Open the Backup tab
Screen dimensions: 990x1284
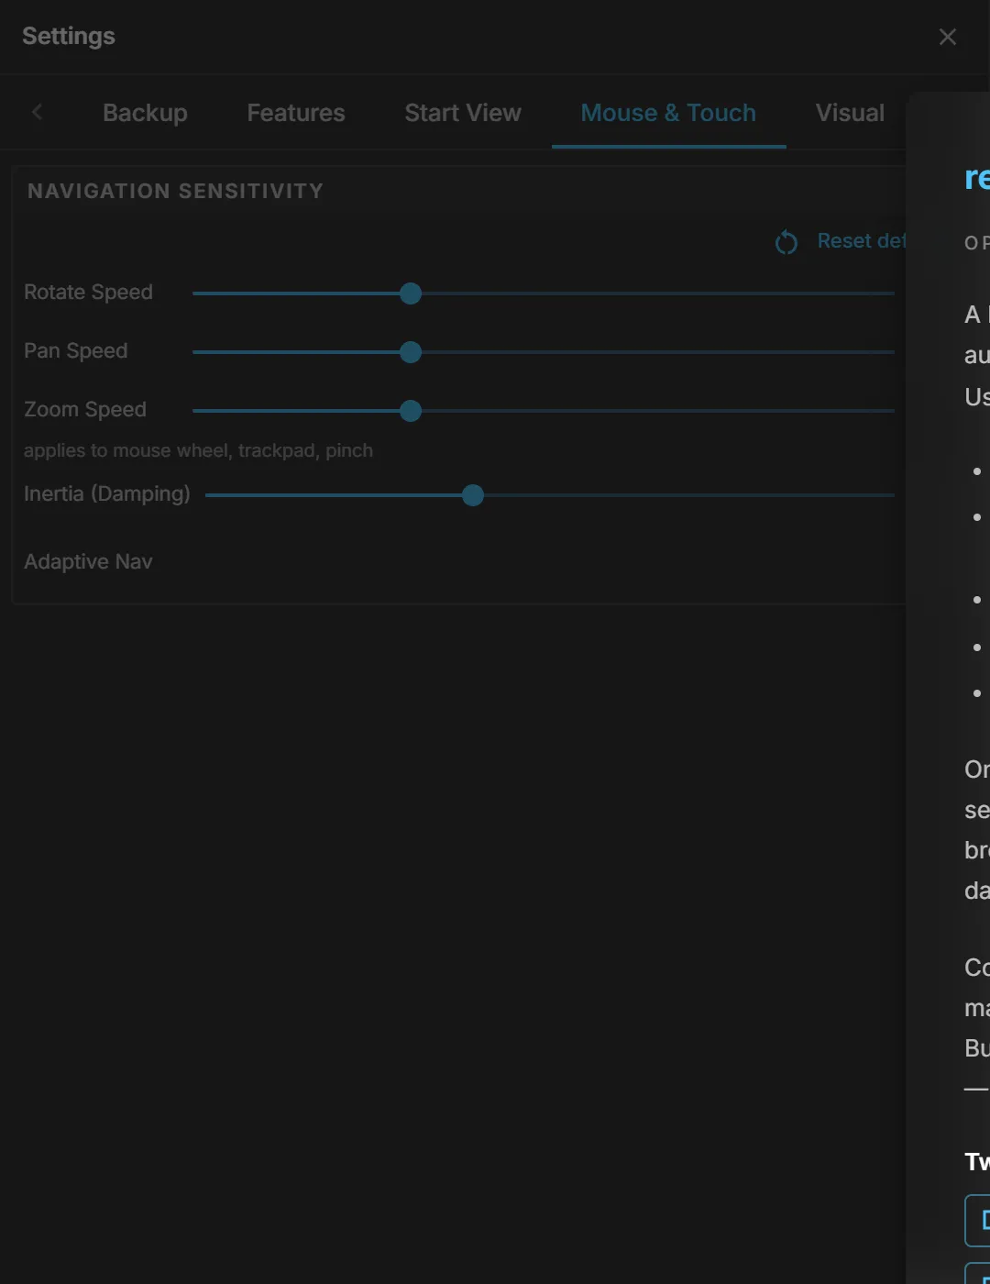(x=145, y=113)
